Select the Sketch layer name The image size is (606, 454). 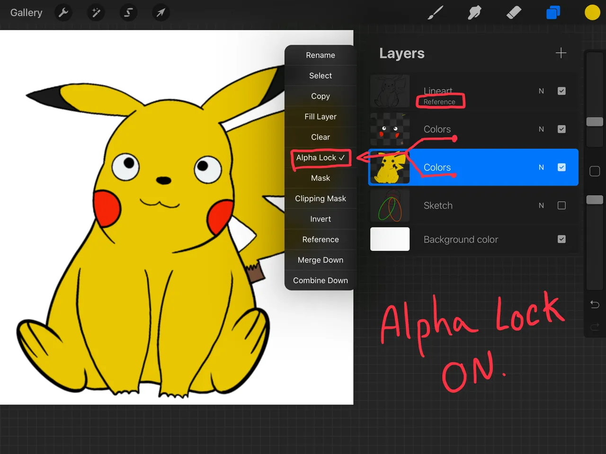pos(438,205)
